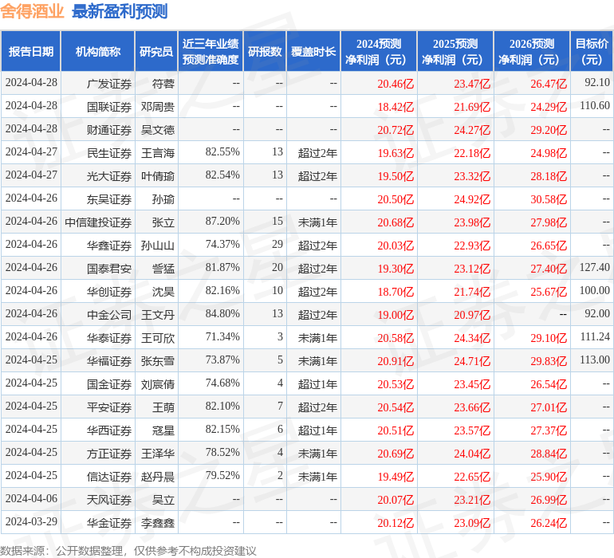
Task: Click 财通证券 institution name
Action: [109, 130]
